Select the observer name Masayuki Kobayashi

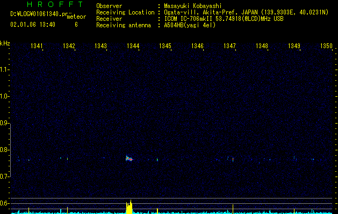(x=193, y=6)
